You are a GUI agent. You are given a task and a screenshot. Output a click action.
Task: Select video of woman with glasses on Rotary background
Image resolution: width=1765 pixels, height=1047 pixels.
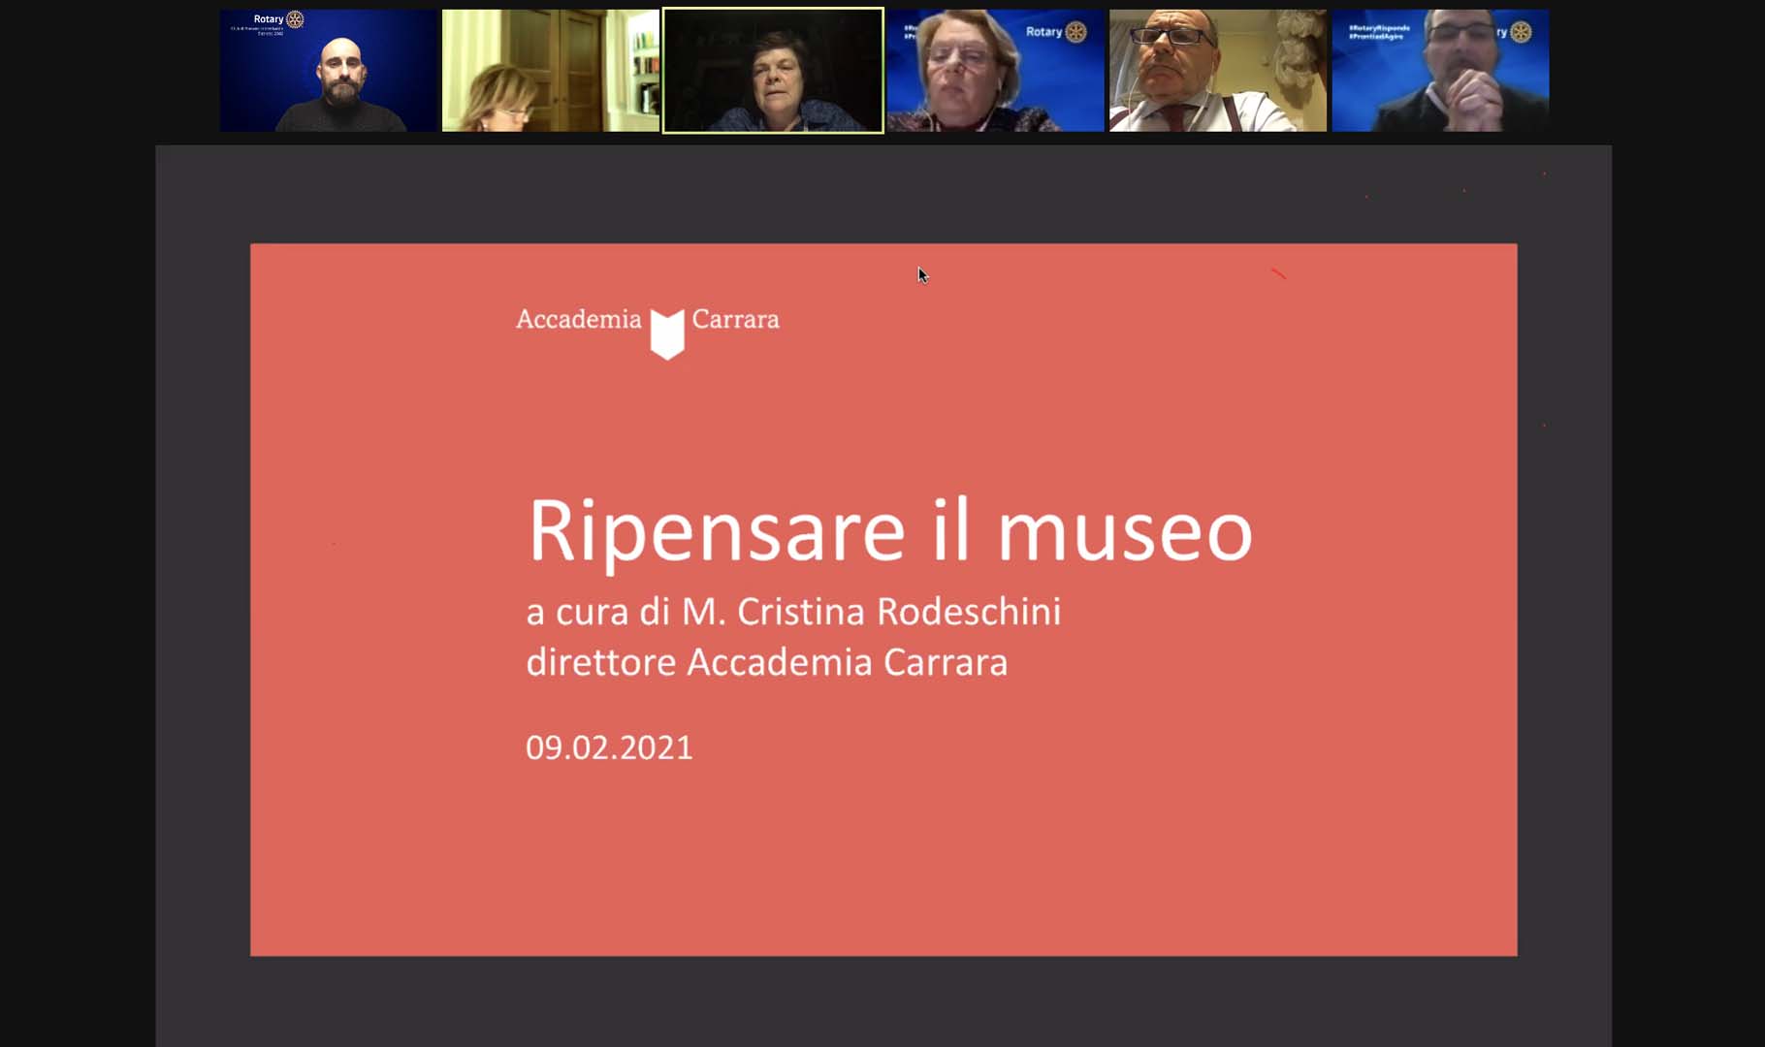[x=995, y=71]
